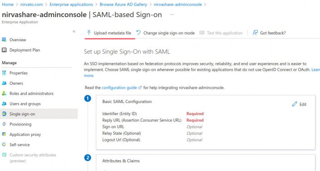Select Upload metadata file
The image size is (320, 171).
point(109,33)
